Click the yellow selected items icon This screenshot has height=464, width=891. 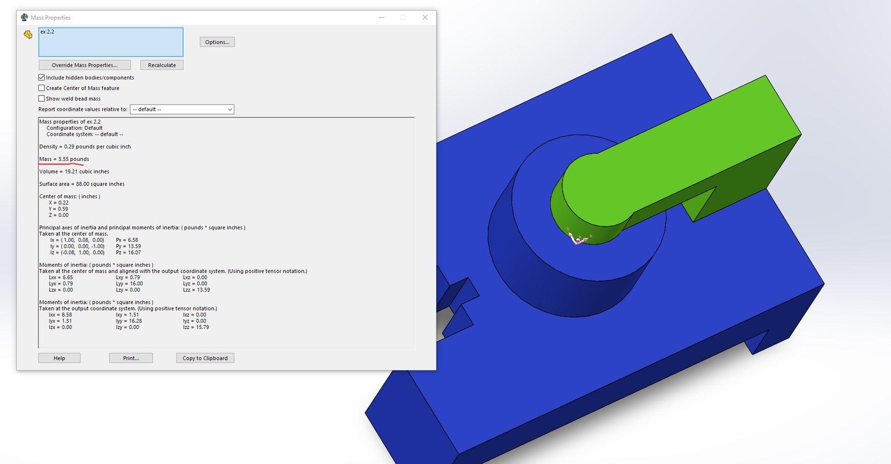tap(28, 35)
